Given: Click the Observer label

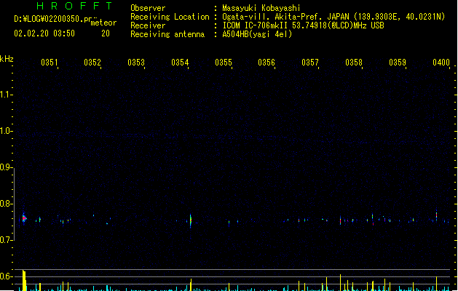Looking at the screenshot, I should tap(148, 8).
